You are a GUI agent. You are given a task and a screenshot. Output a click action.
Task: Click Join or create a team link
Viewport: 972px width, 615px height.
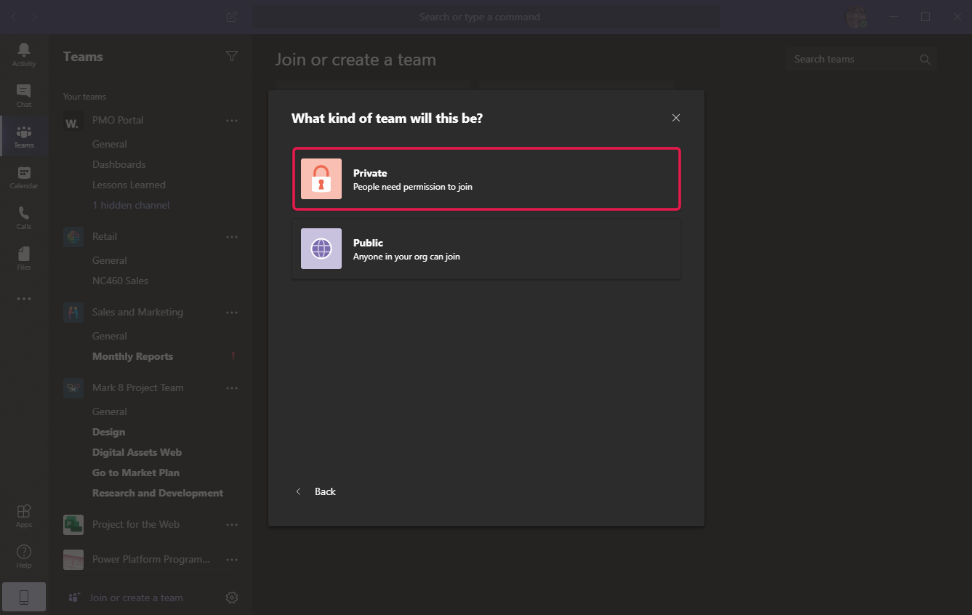[136, 598]
